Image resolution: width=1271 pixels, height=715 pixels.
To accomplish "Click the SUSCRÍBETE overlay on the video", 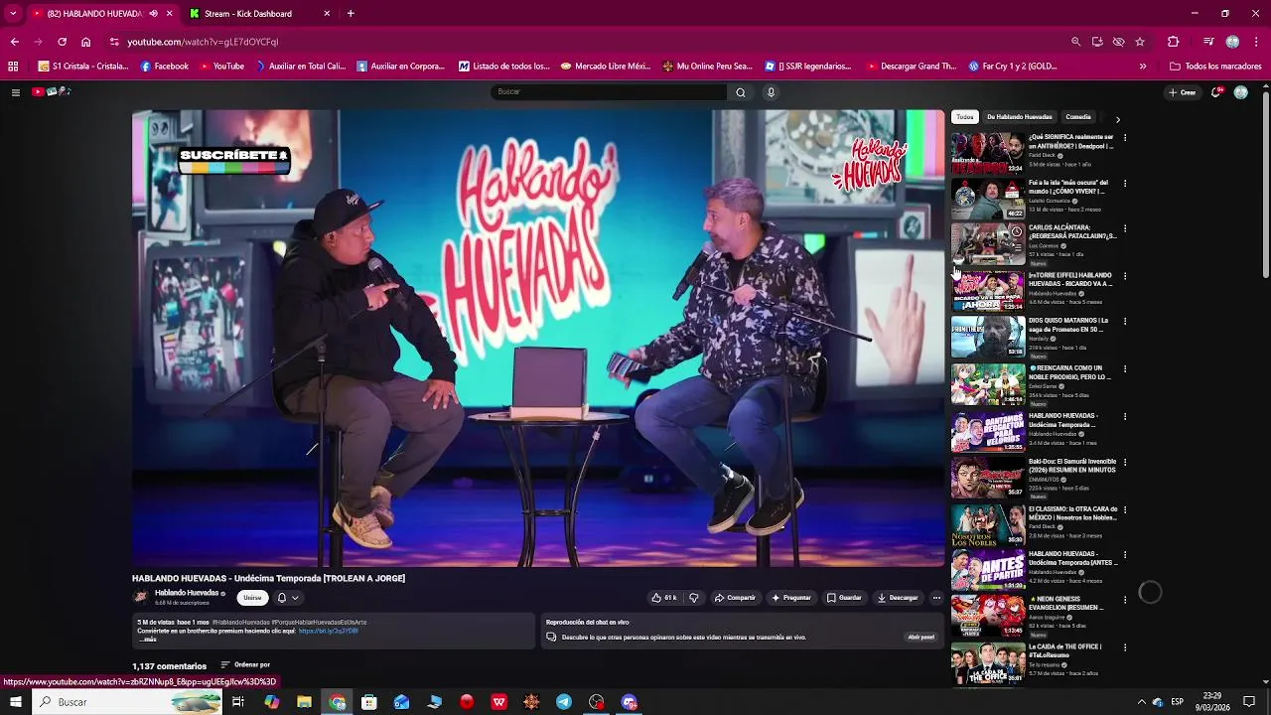I will click(x=233, y=160).
